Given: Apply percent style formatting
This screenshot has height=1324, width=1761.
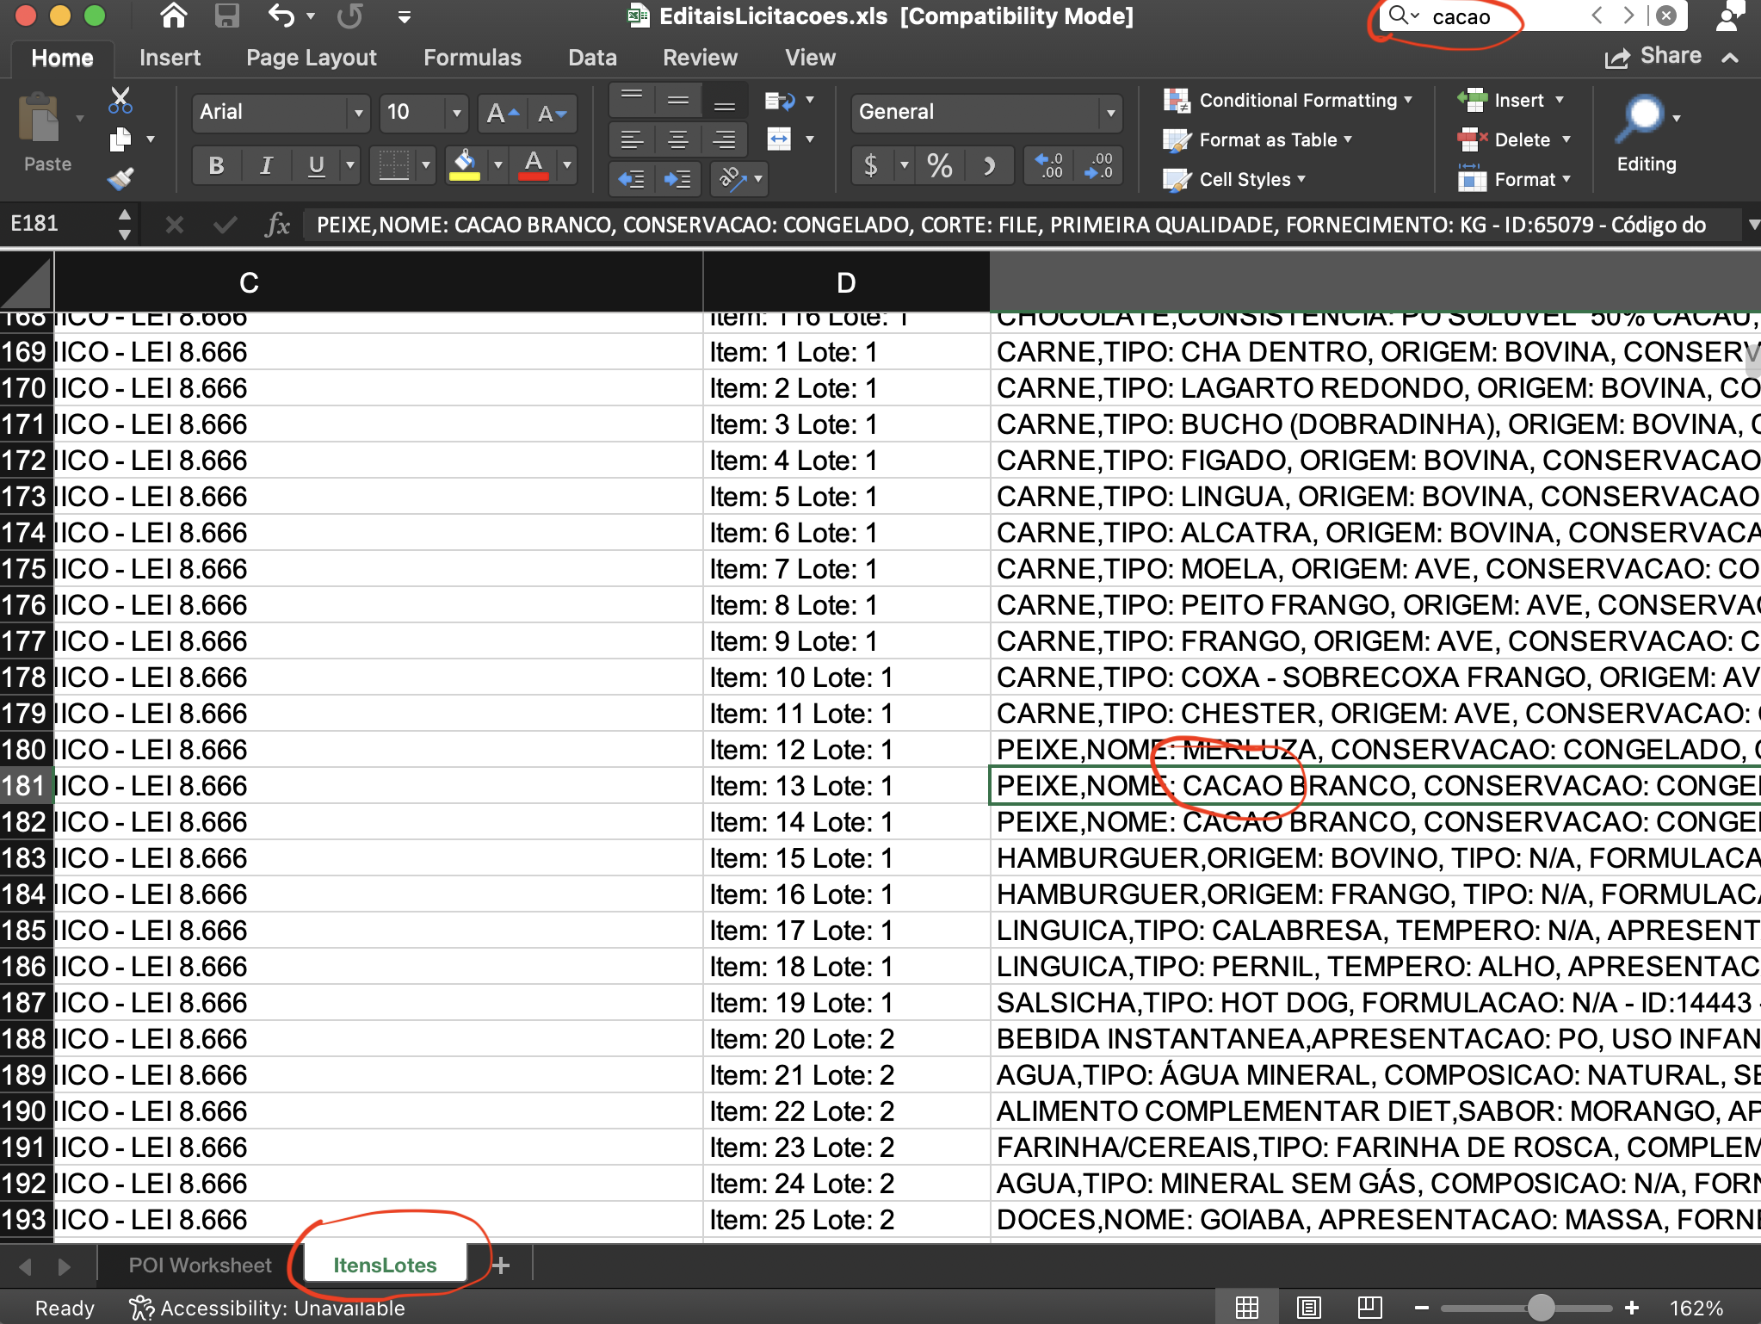Looking at the screenshot, I should click(939, 164).
